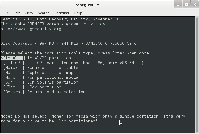Open the Help menu

(78, 13)
